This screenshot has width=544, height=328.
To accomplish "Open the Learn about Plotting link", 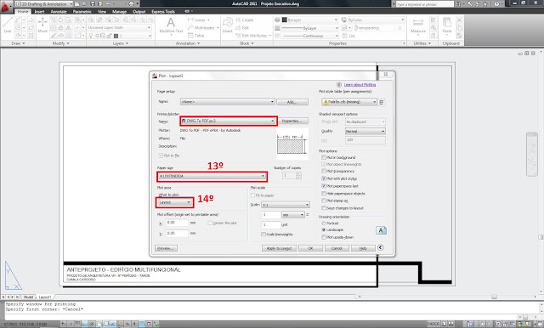I will (x=360, y=85).
